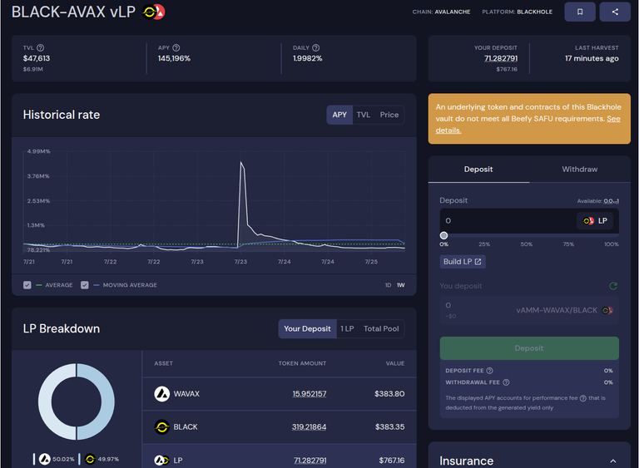Toggle the AVERAGE line checkbox
Screen dimensions: 639x468
(27, 285)
